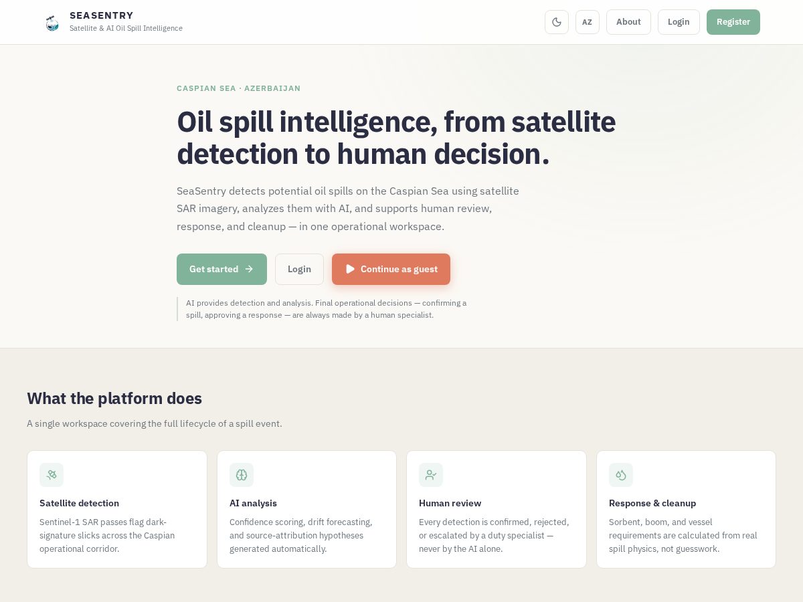Click the tagline 'Satellite & AI Oil Spill Intelligence'
803x602 pixels.
(126, 28)
